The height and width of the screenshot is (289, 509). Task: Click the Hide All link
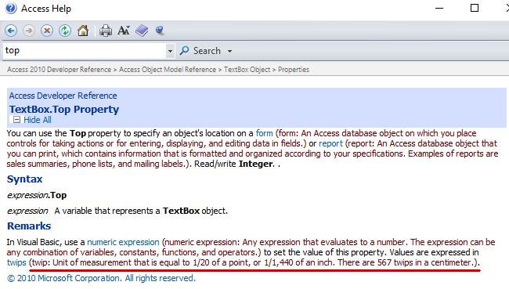(x=38, y=120)
